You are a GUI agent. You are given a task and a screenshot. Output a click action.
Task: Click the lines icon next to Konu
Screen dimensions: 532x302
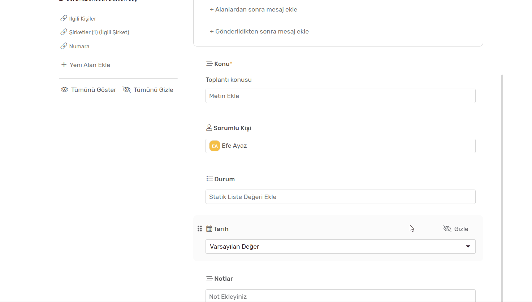click(209, 64)
